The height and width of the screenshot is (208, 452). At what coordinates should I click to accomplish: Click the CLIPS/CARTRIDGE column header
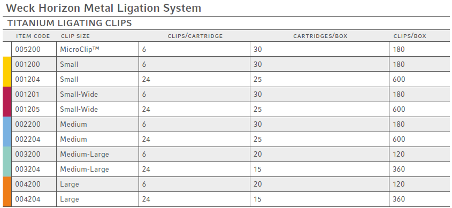tap(195, 36)
